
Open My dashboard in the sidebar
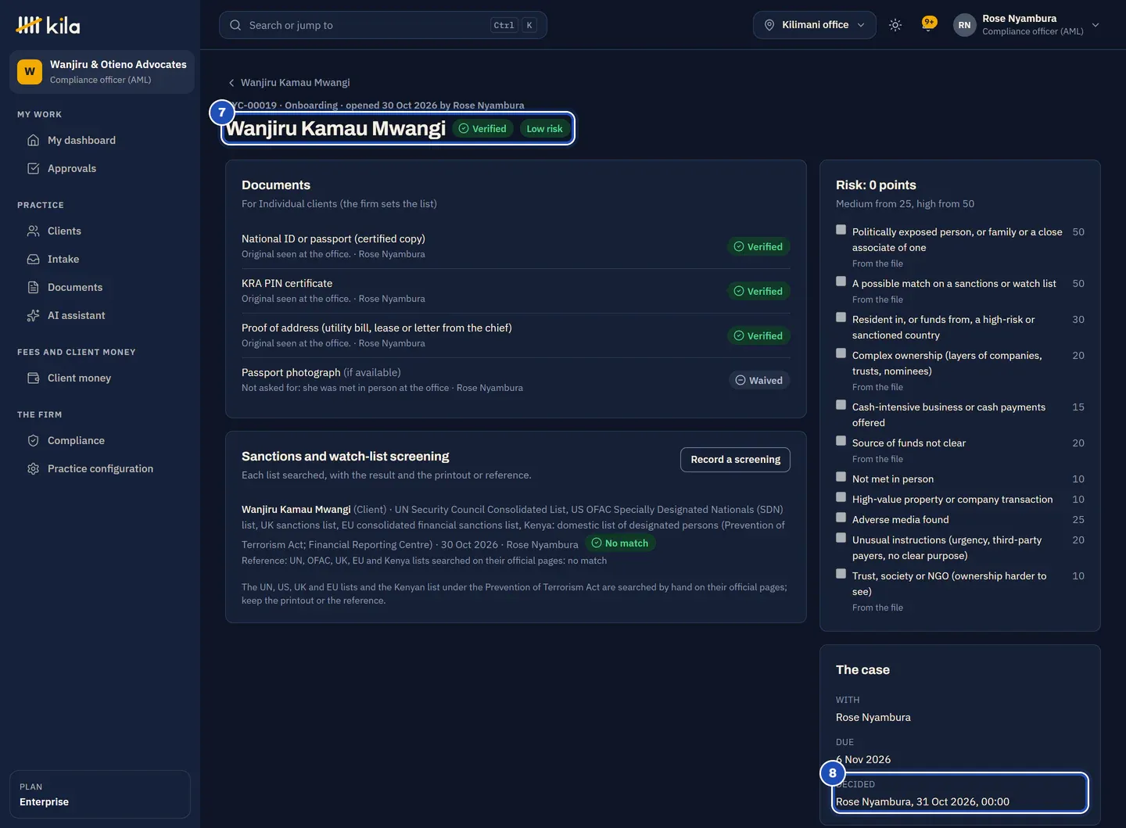click(100, 140)
